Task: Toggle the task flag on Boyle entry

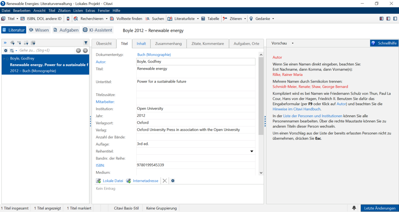Action: click(x=4, y=59)
